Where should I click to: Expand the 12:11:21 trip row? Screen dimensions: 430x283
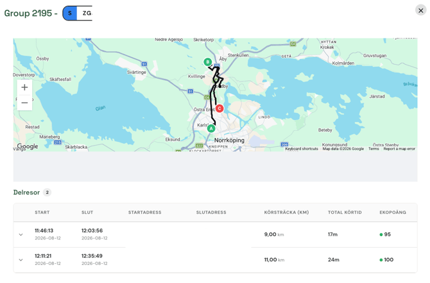click(21, 260)
